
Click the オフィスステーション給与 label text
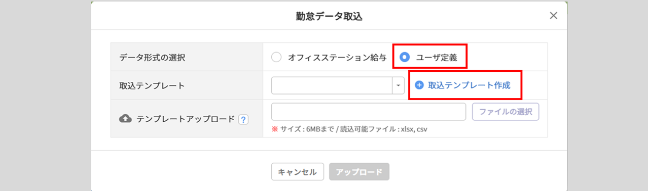click(x=337, y=58)
